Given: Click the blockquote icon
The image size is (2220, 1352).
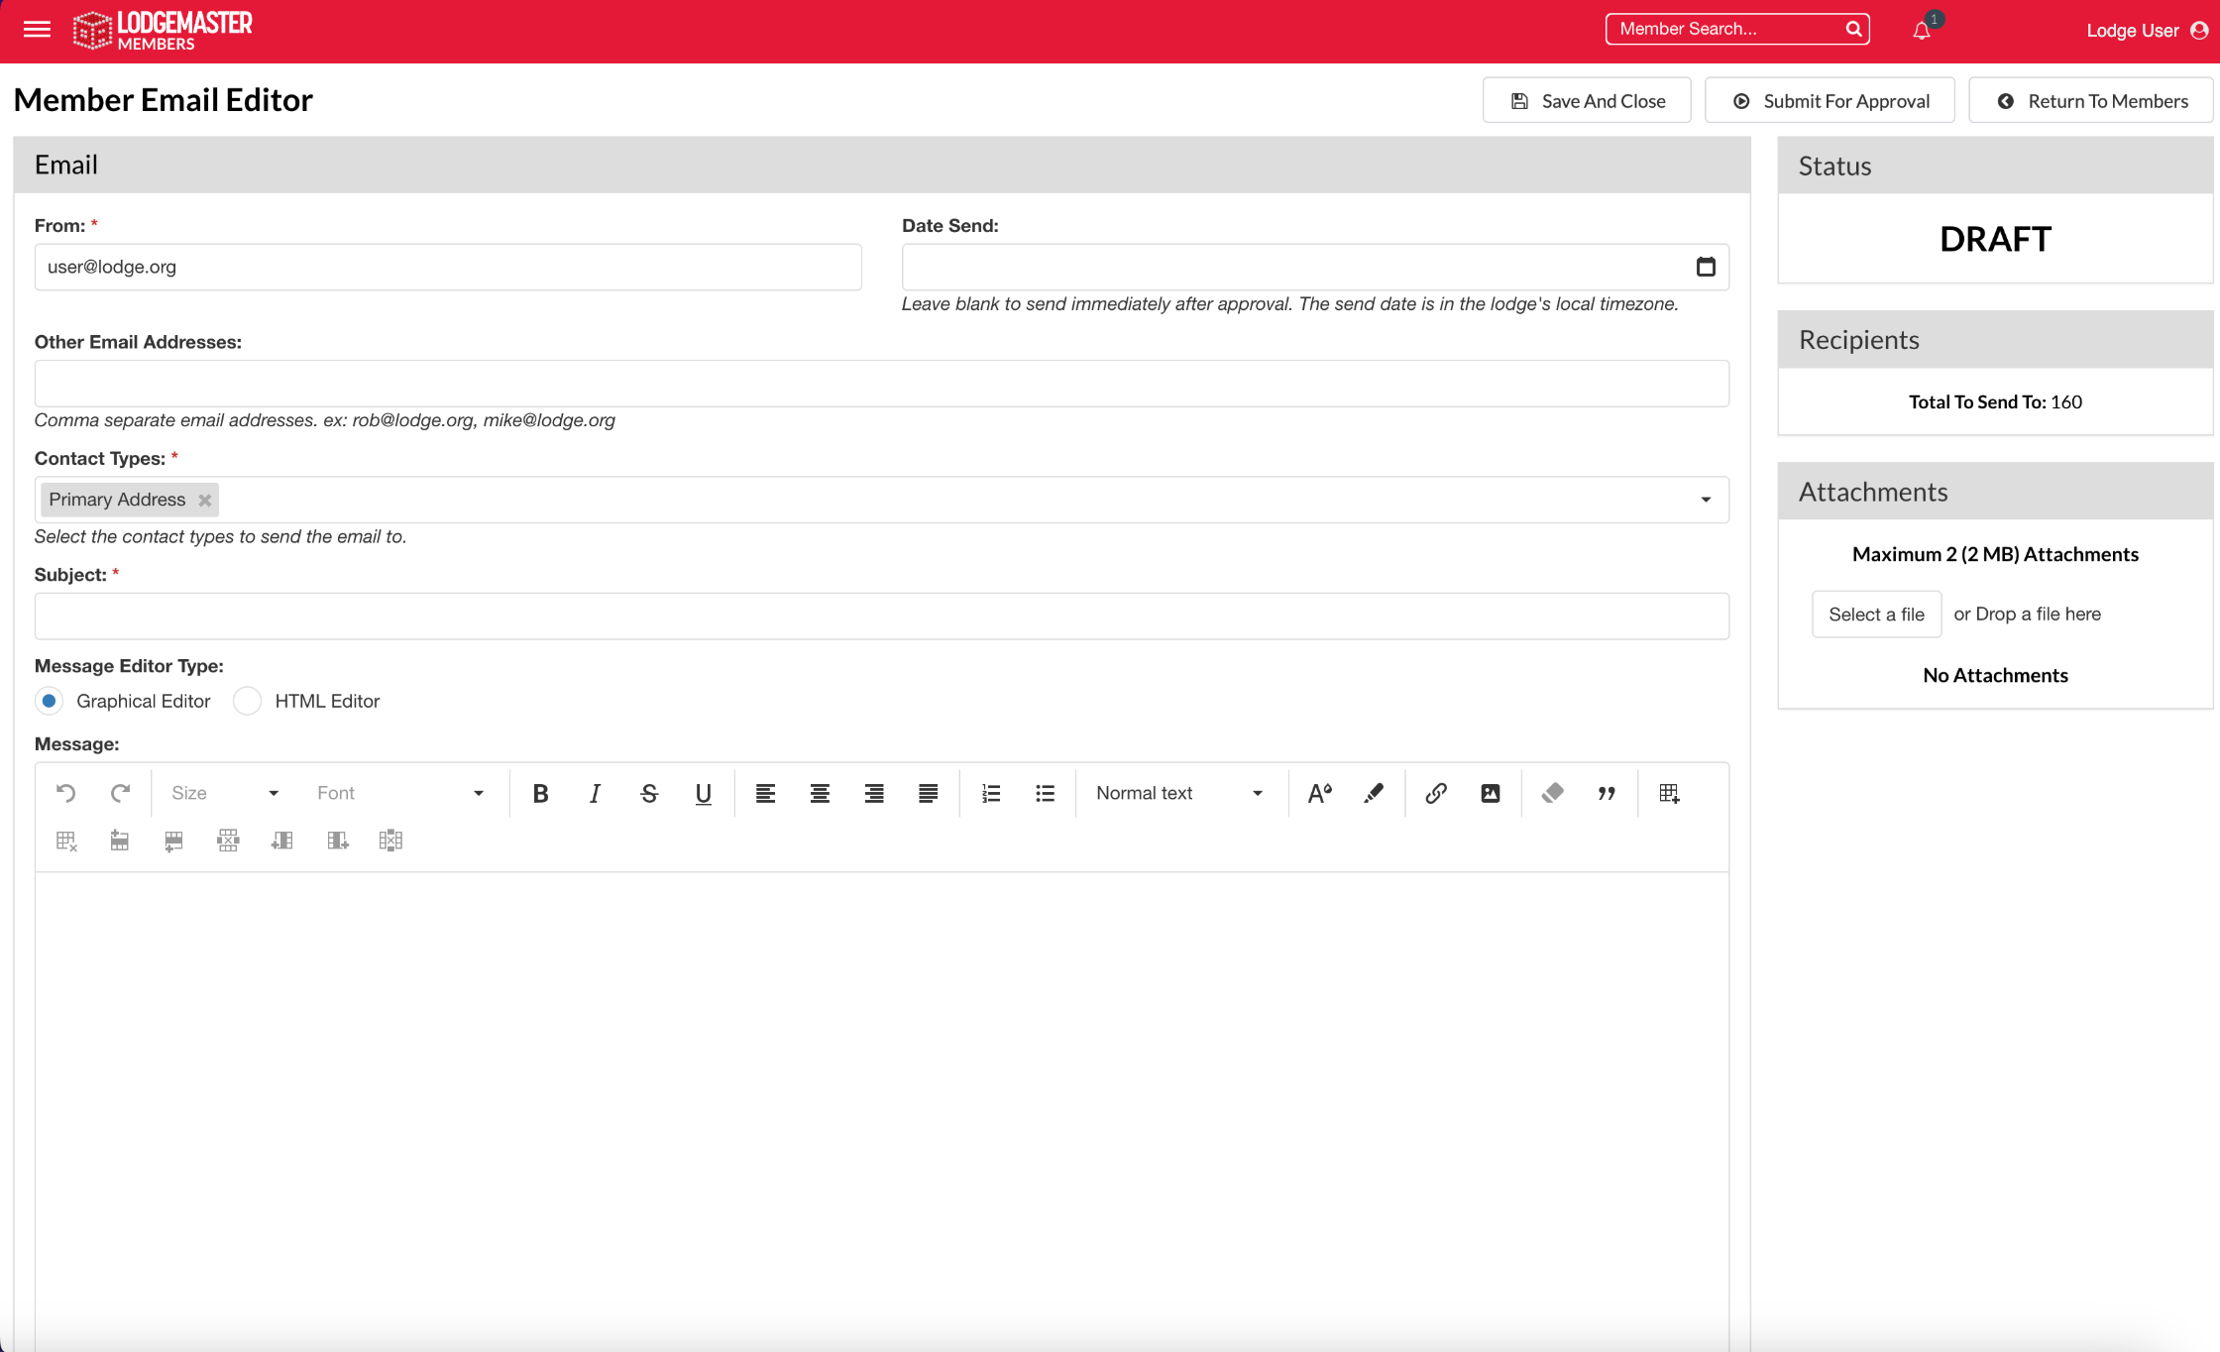Looking at the screenshot, I should click(x=1607, y=793).
